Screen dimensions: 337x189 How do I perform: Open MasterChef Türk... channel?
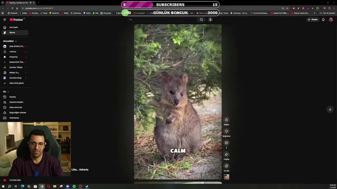pos(15,62)
